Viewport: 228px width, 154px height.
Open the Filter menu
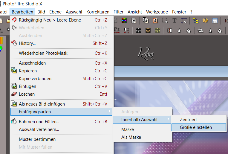119,12
